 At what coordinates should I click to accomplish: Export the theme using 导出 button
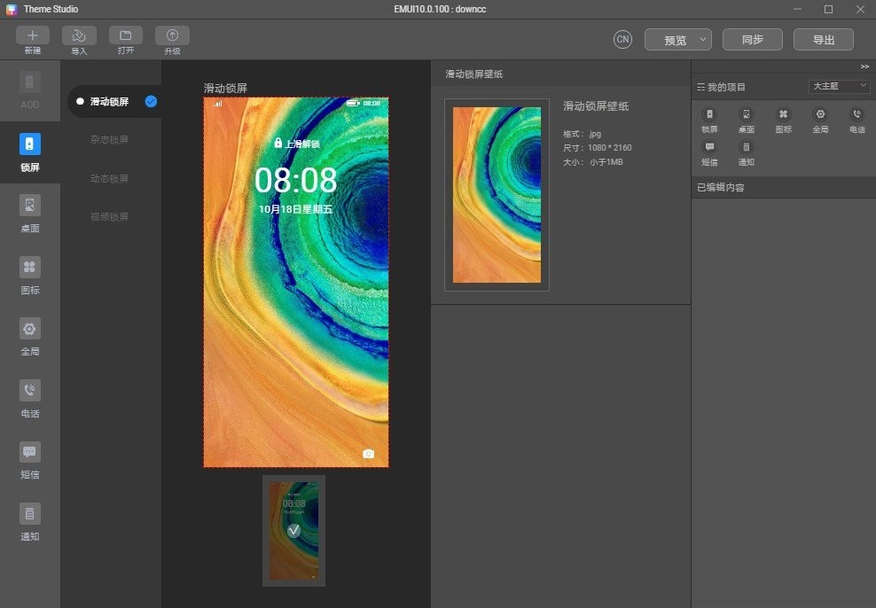[x=823, y=39]
